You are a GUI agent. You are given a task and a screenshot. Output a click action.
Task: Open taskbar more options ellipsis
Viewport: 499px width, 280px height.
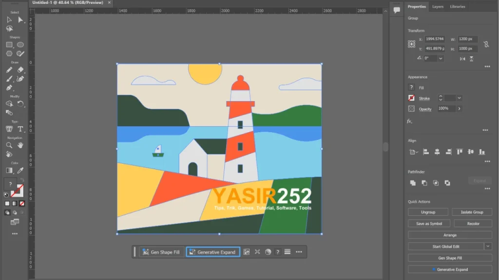[299, 252]
